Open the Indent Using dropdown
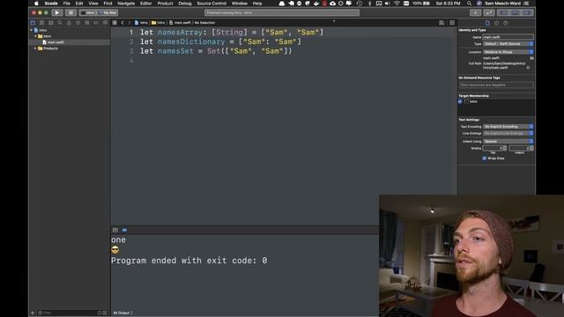Image resolution: width=564 pixels, height=317 pixels. (508, 141)
